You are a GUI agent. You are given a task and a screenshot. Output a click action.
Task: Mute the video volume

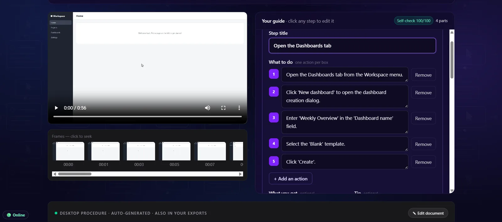point(207,108)
